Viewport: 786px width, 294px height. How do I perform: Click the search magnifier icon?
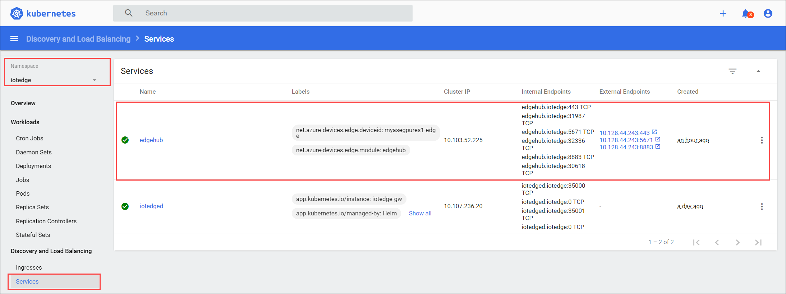pos(129,13)
